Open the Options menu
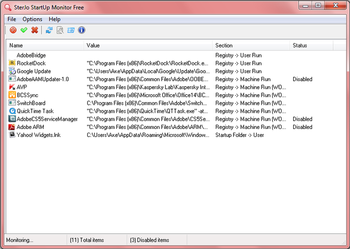 (x=32, y=19)
